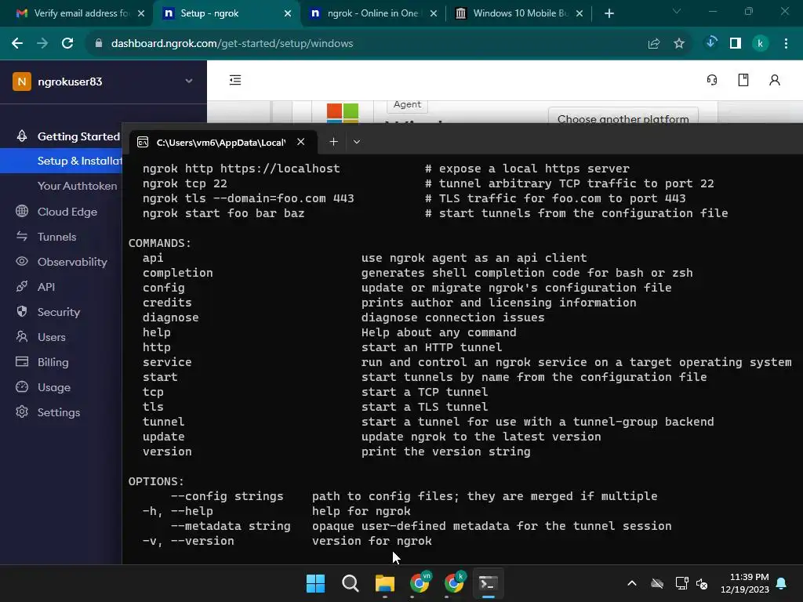Screen dimensions: 803x602
Task: Open Getting Started sidebar section
Action: click(78, 136)
